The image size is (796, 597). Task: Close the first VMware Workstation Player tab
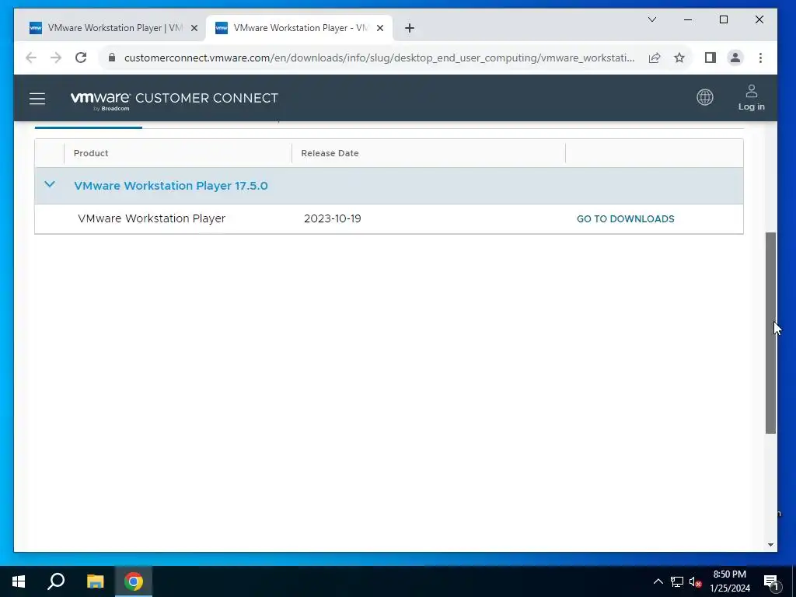[194, 28]
